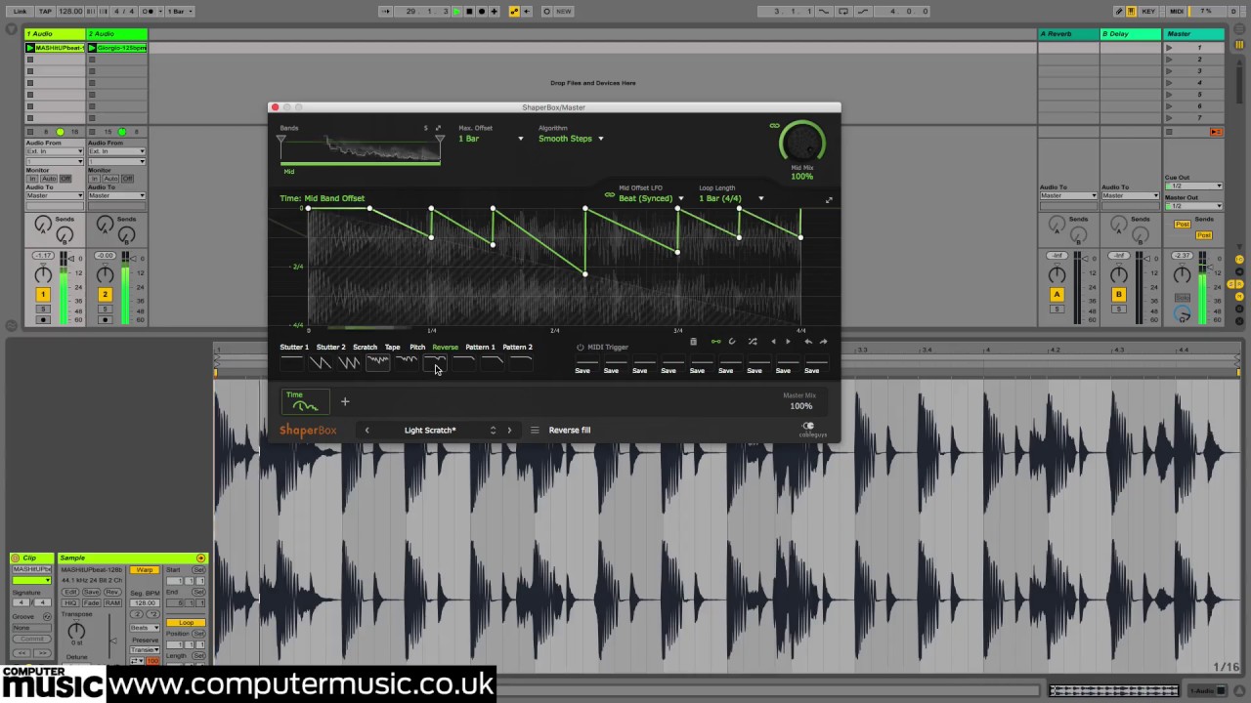Shift wave left with arrow icon

pos(773,342)
